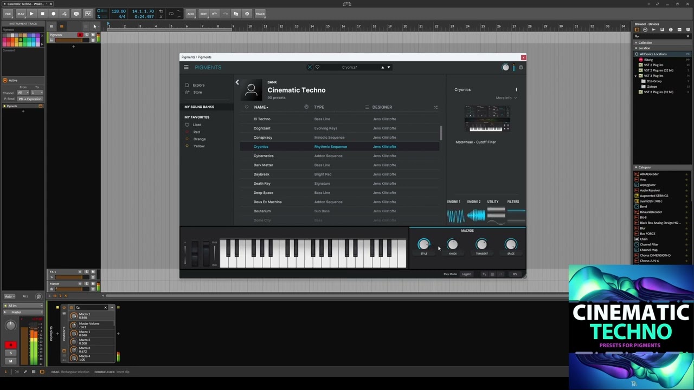The height and width of the screenshot is (390, 694).
Task: Click the TRANSIENT macro knob
Action: pyautogui.click(x=481, y=245)
